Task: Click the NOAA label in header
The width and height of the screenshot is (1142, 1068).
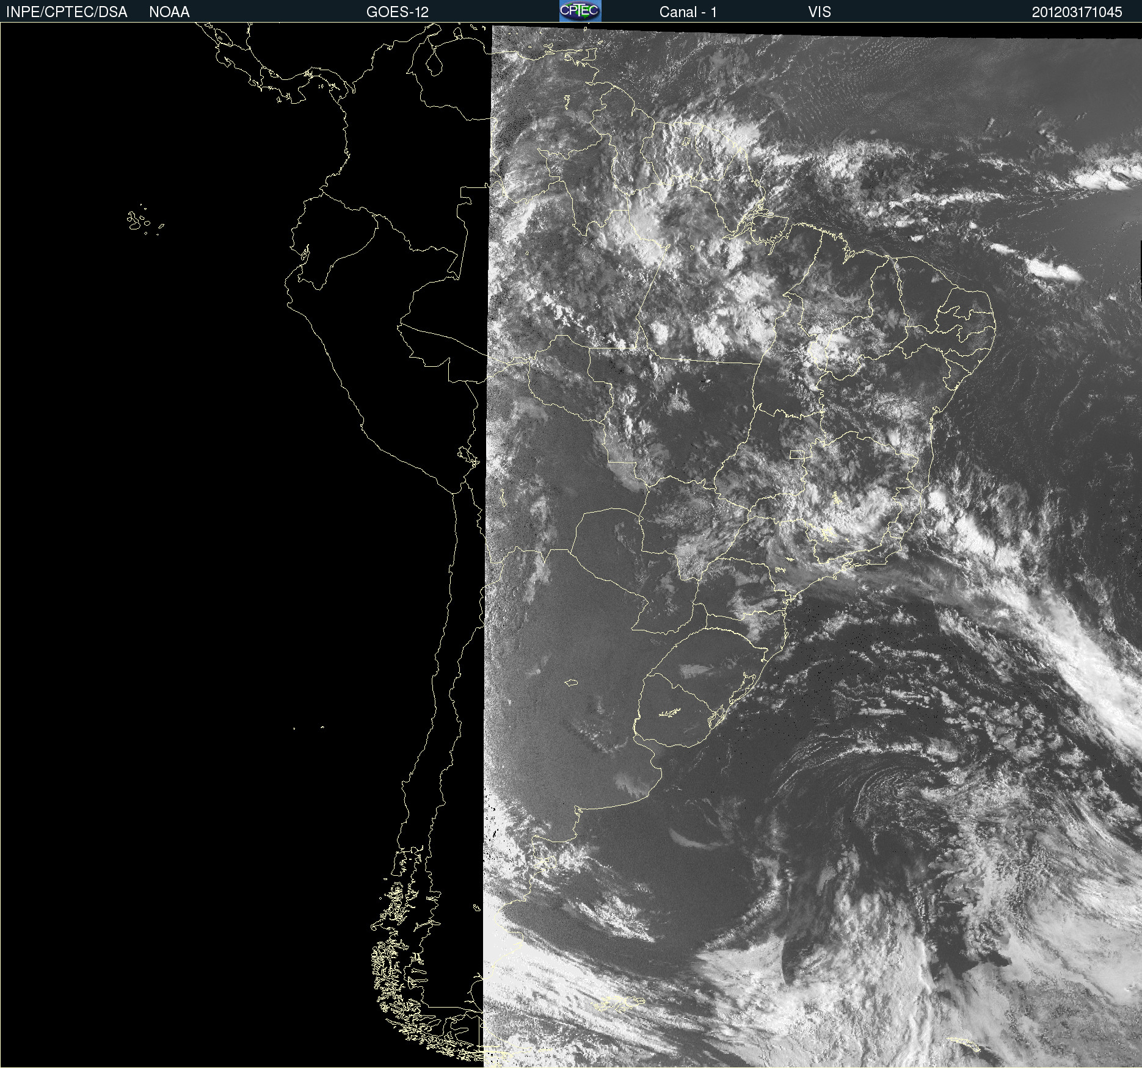Action: tap(169, 12)
